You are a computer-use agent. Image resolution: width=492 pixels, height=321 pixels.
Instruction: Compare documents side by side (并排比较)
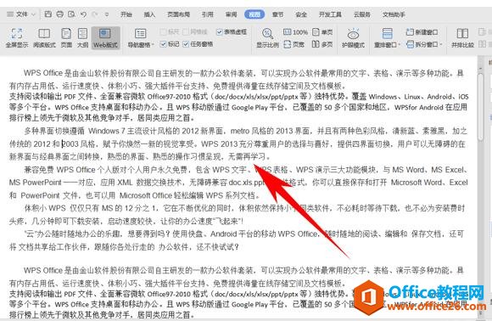[x=462, y=37]
